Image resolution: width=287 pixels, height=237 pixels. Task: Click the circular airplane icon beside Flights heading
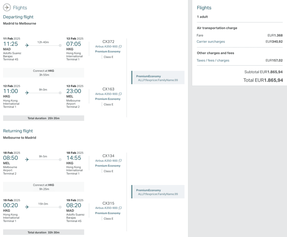click(7, 8)
